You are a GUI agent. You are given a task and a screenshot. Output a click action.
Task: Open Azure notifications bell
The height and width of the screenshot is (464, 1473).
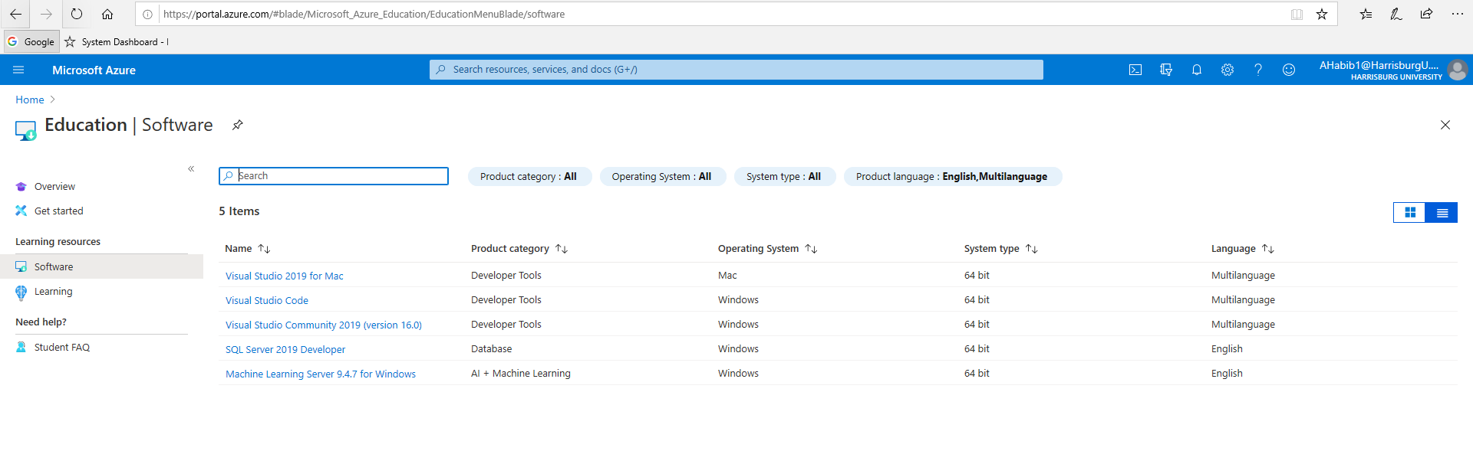pyautogui.click(x=1197, y=70)
